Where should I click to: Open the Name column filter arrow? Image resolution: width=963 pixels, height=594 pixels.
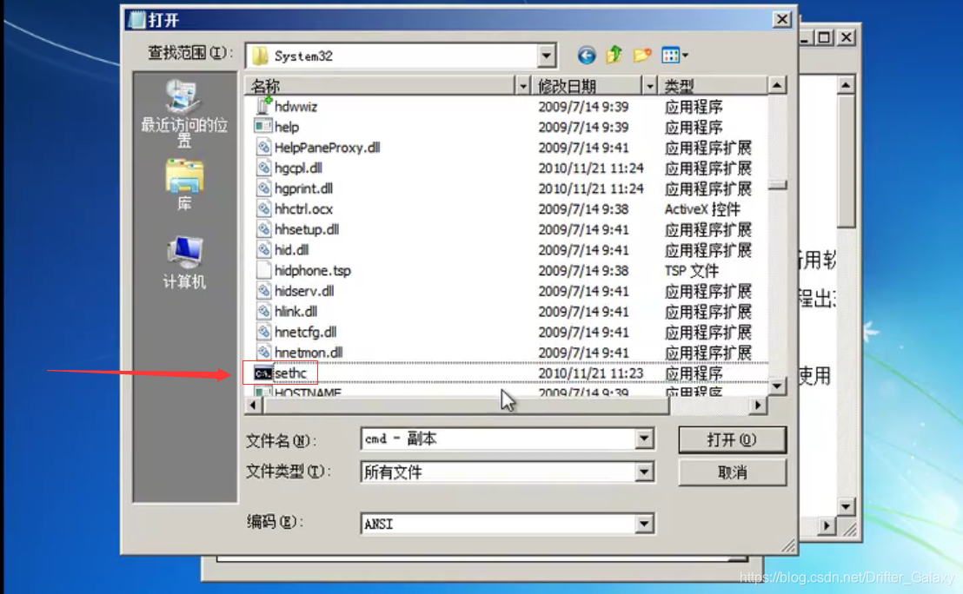[522, 86]
